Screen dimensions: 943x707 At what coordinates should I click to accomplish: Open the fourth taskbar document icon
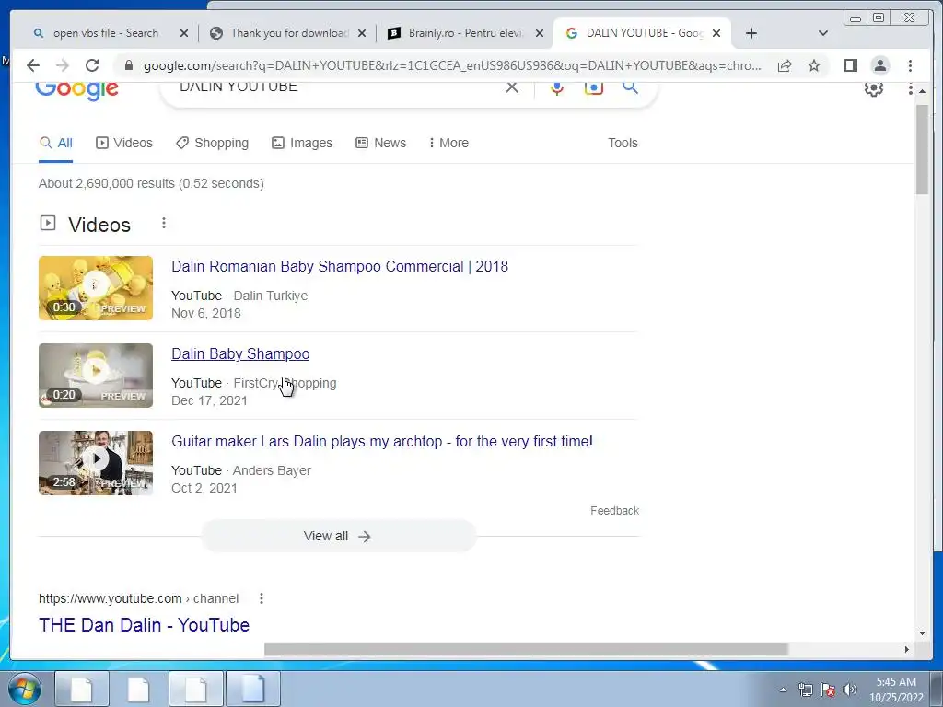[253, 689]
